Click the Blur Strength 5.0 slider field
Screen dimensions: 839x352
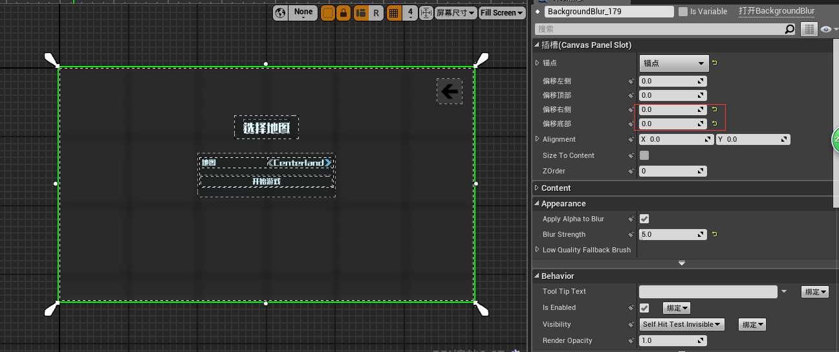673,235
